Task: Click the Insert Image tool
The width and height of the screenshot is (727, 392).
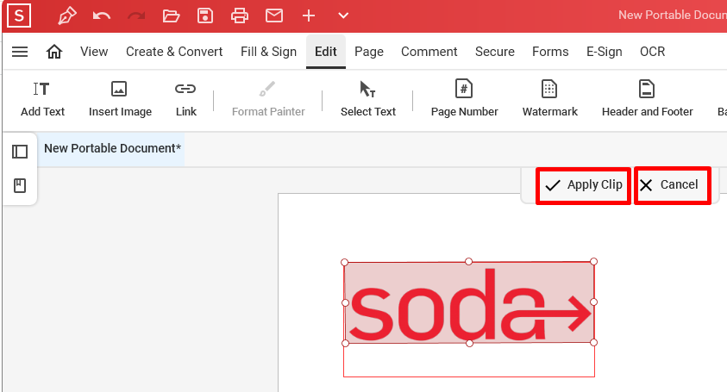Action: pos(120,99)
